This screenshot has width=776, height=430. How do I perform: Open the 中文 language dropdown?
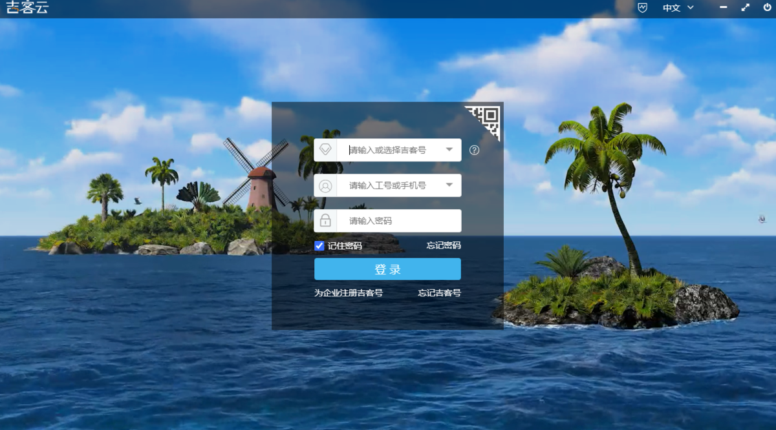tap(678, 8)
